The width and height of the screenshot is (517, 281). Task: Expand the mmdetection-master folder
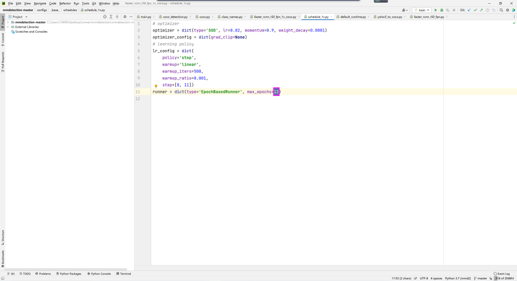[x=8, y=22]
